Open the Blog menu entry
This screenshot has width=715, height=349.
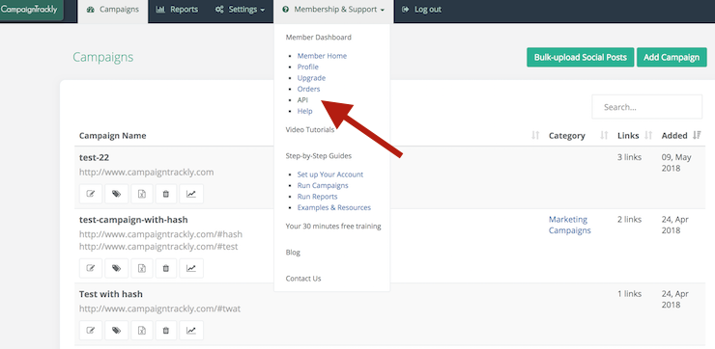coord(293,253)
